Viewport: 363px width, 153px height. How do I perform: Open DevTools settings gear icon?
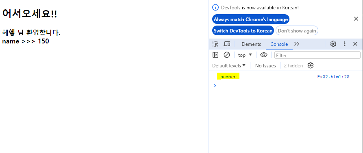[333, 44]
